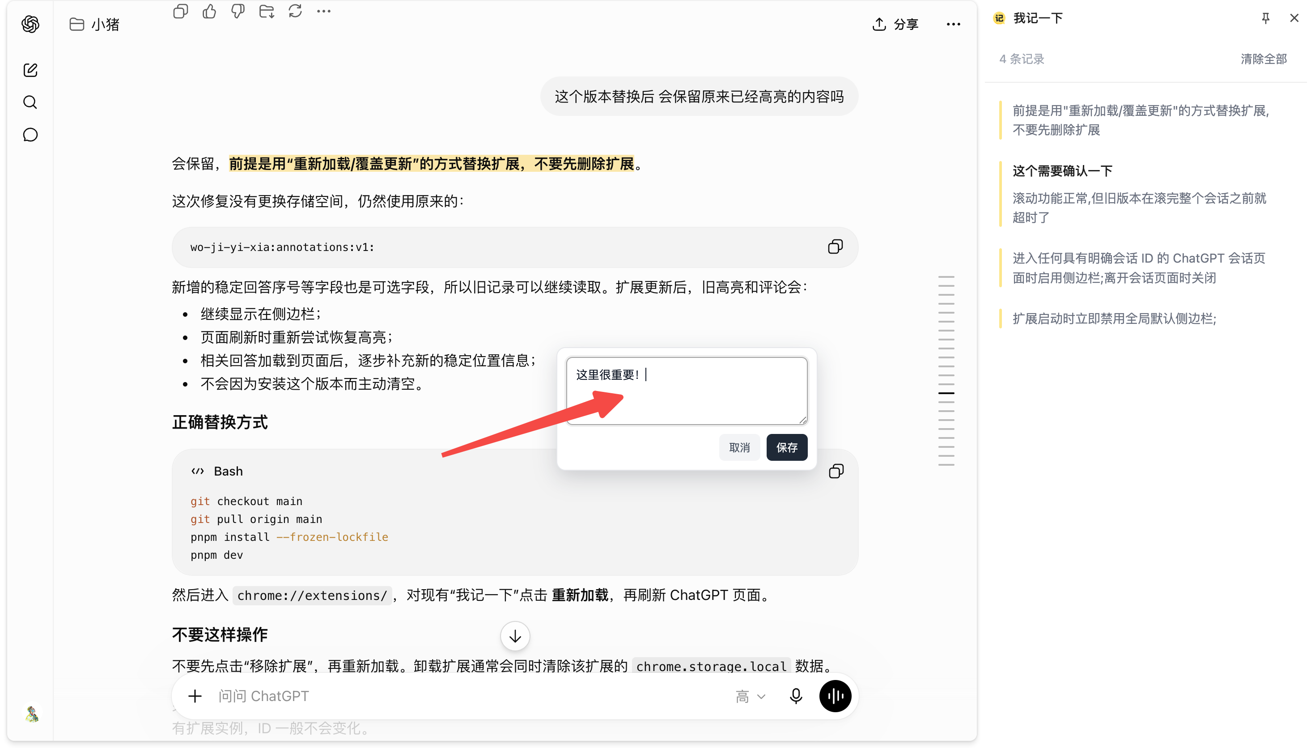Click the inline code chrome://extensions/
The height and width of the screenshot is (748, 1315).
tap(312, 595)
